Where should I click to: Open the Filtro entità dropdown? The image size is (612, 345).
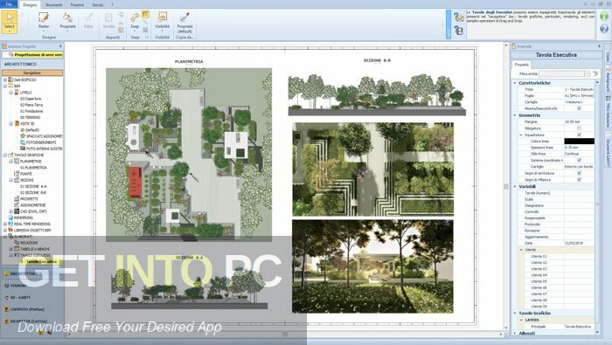pyautogui.click(x=587, y=73)
